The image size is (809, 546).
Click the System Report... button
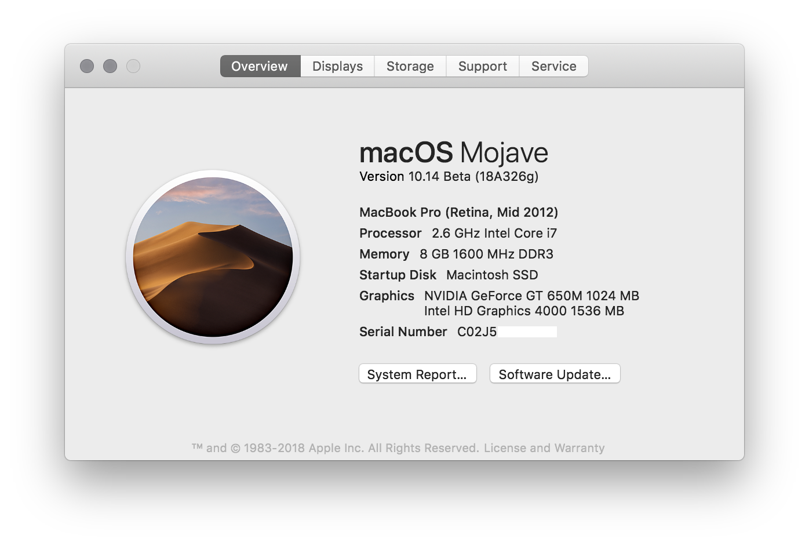point(418,374)
